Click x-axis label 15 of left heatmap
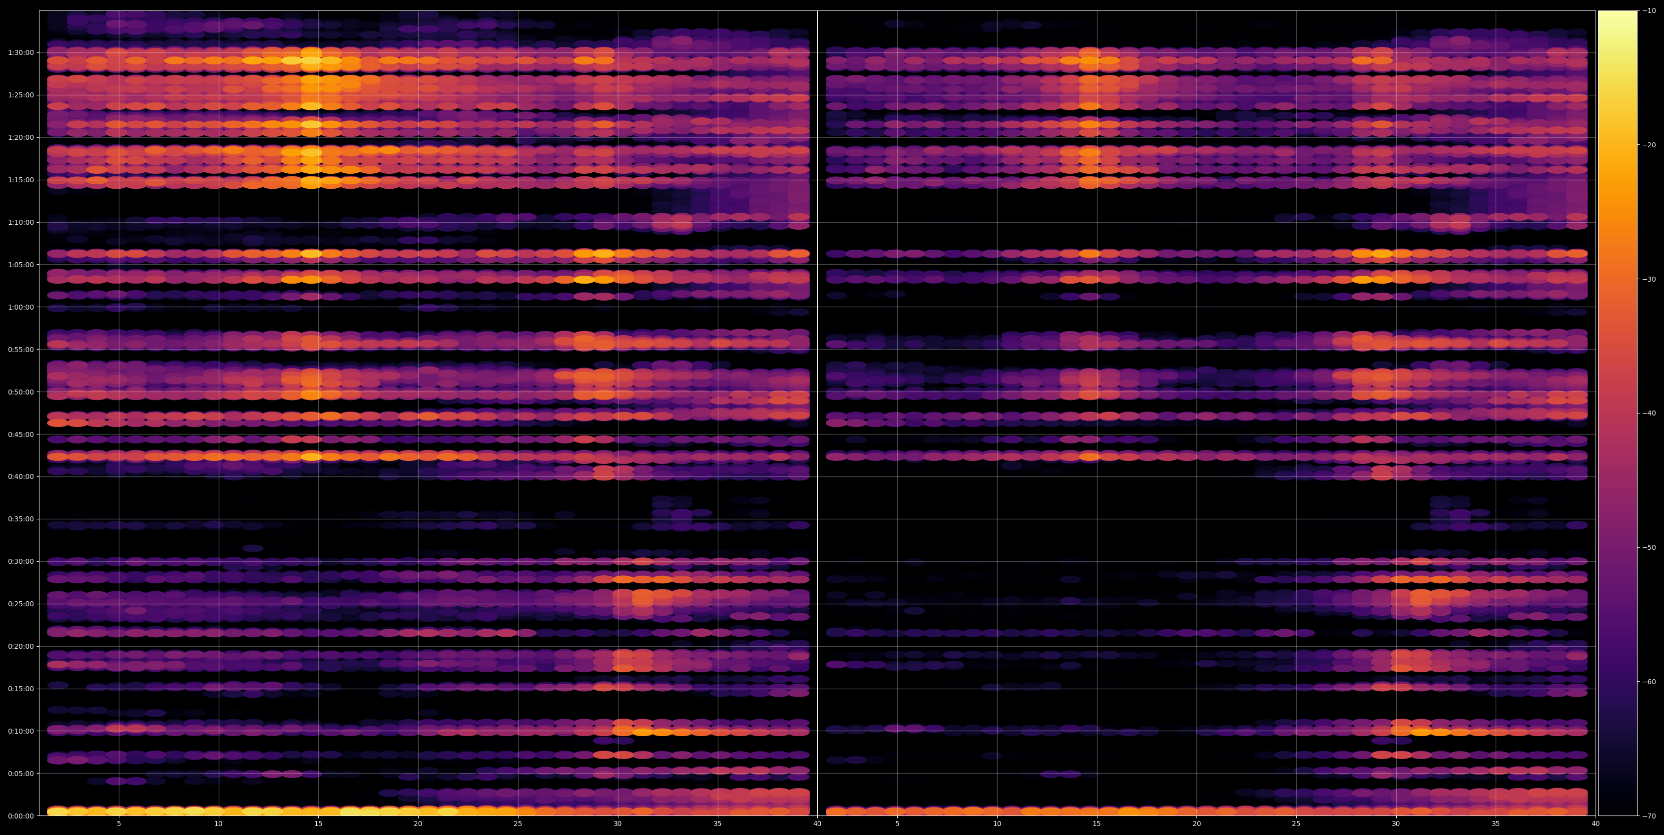The image size is (1664, 835). (x=318, y=824)
